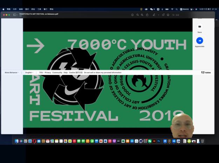
Task: Expand the sidebar view dropdown
Action: point(15,15)
